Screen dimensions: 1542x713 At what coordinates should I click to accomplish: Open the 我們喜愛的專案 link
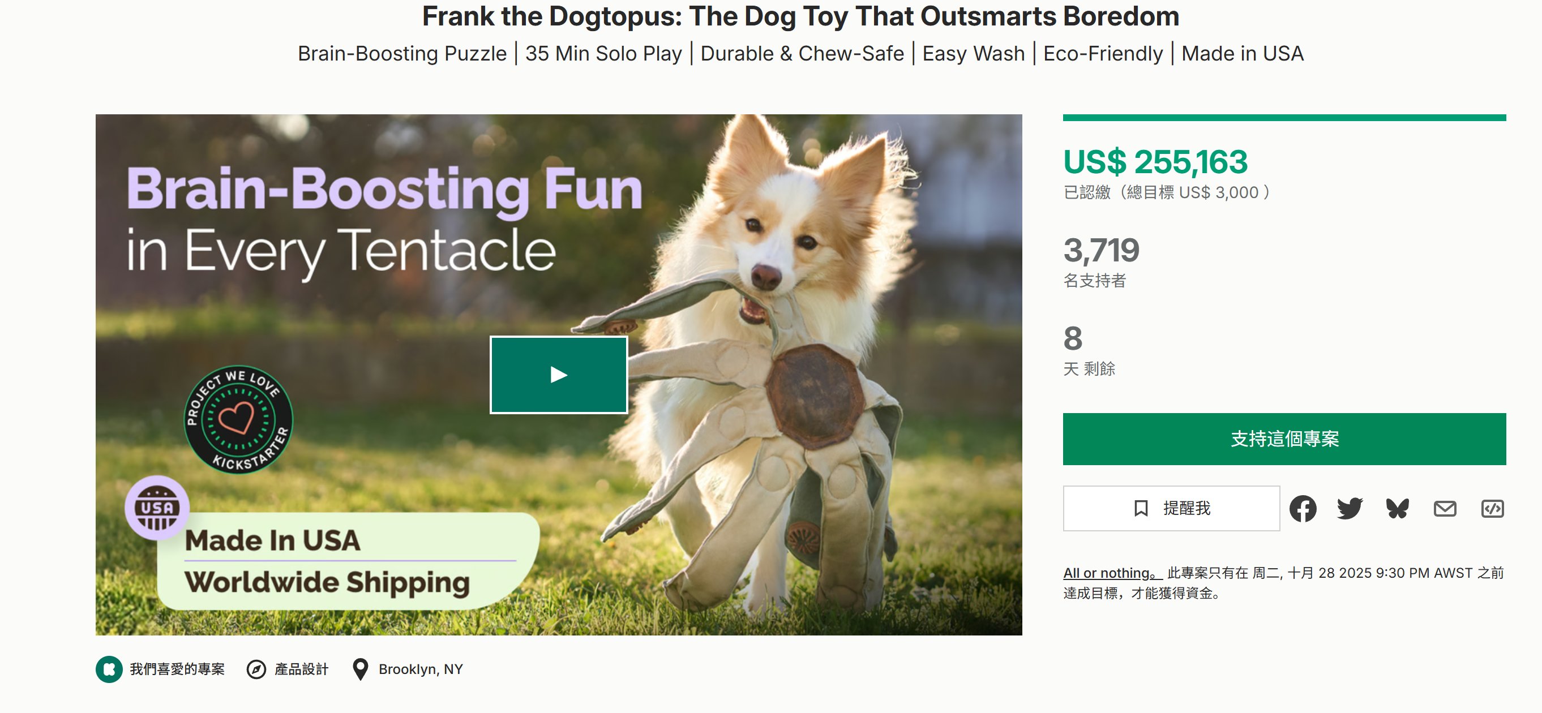(x=177, y=669)
